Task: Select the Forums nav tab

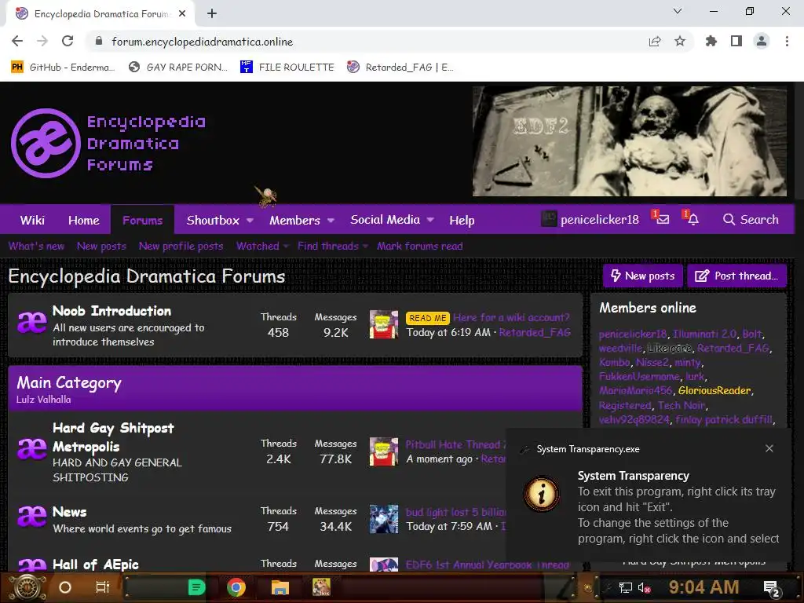Action: click(143, 220)
